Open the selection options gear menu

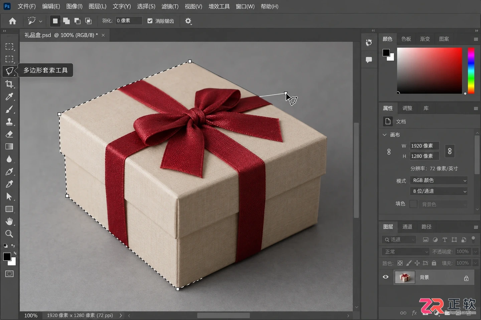click(188, 21)
